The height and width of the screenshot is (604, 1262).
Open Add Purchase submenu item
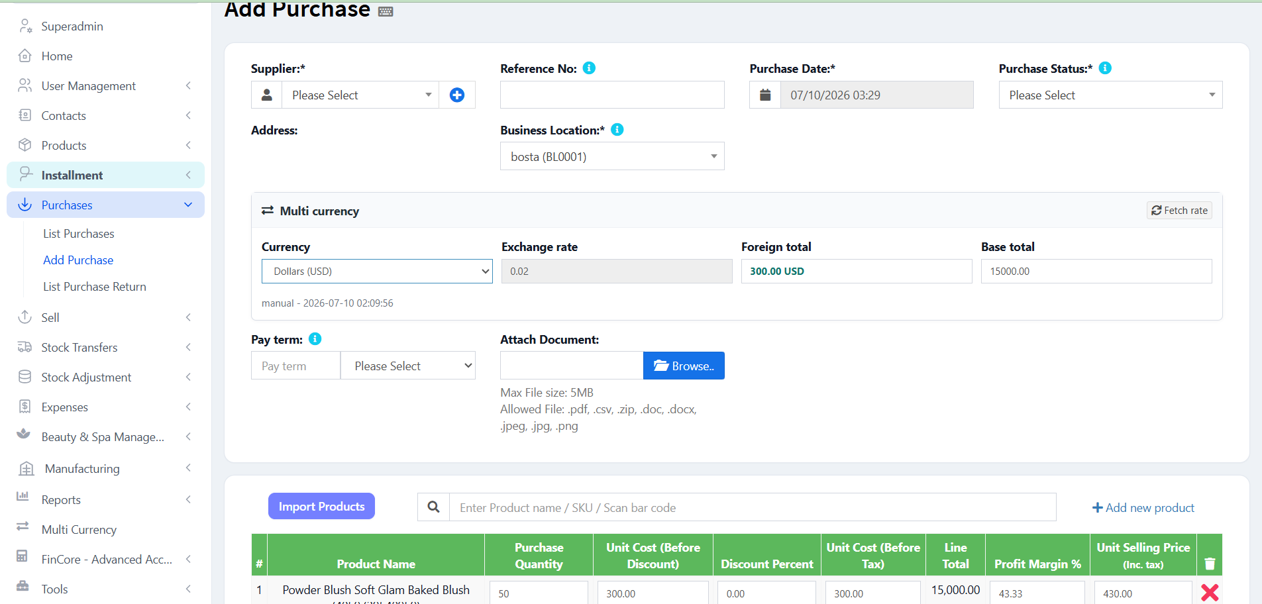(x=78, y=260)
